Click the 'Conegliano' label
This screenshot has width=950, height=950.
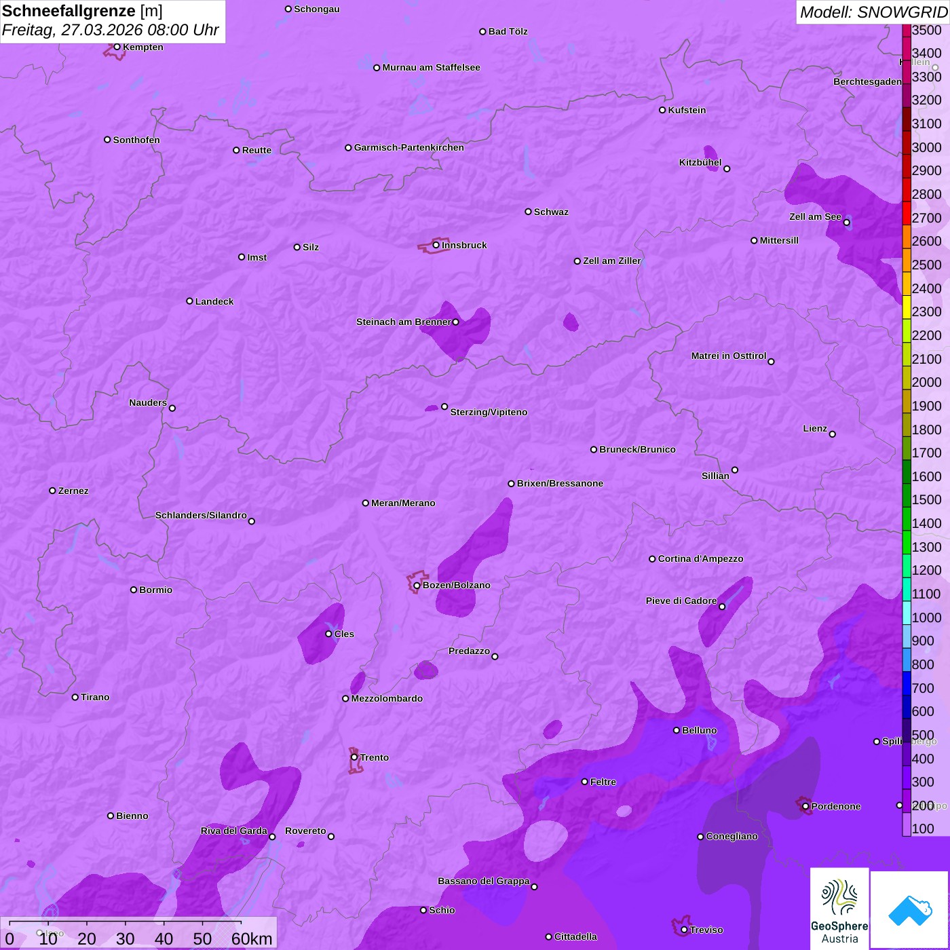click(731, 836)
